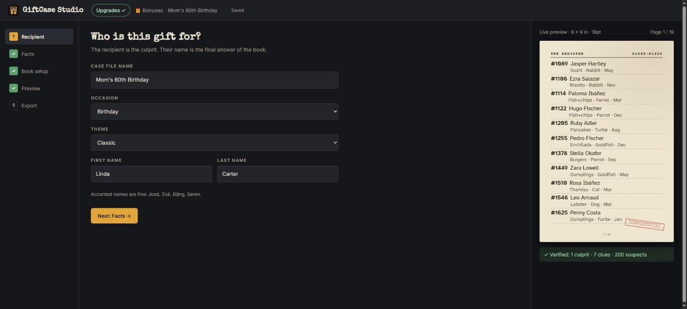Click the page scrollbar on the right edge
687x309 pixels.
pos(684,154)
